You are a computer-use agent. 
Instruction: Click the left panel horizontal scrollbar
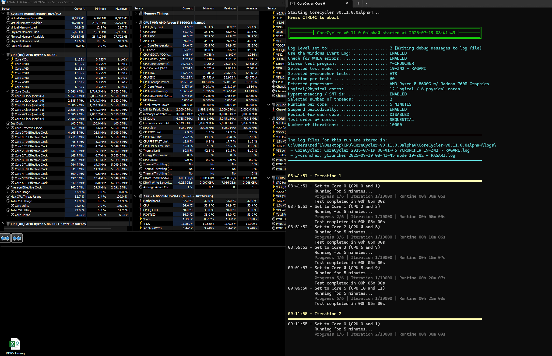58,229
